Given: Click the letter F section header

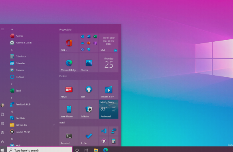Looking at the screenshot, I should pos(12,98).
